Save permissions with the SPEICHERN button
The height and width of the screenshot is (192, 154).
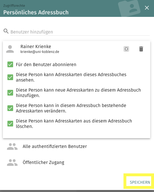pyautogui.click(x=140, y=182)
